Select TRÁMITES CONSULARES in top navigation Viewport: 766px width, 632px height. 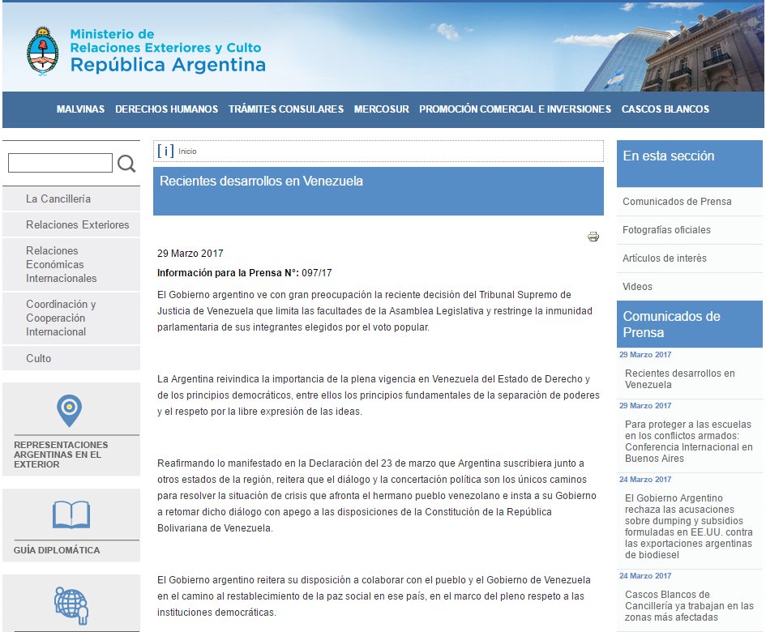[285, 109]
